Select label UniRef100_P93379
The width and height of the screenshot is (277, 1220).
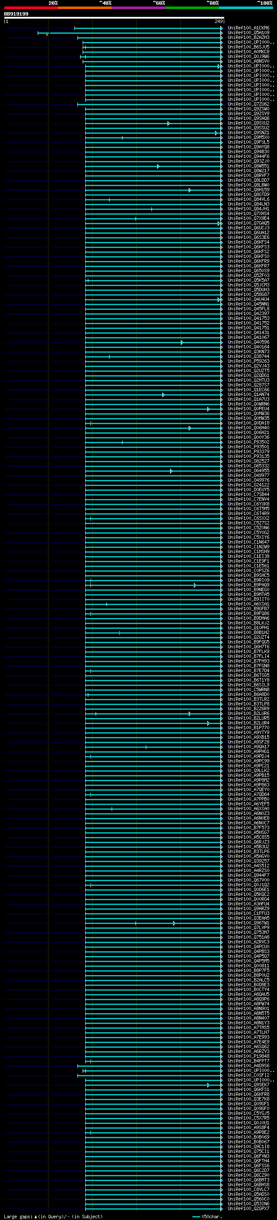[x=248, y=451]
